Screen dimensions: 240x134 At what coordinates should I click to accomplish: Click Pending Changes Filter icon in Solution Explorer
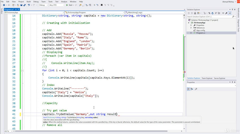[x=205, y=13]
